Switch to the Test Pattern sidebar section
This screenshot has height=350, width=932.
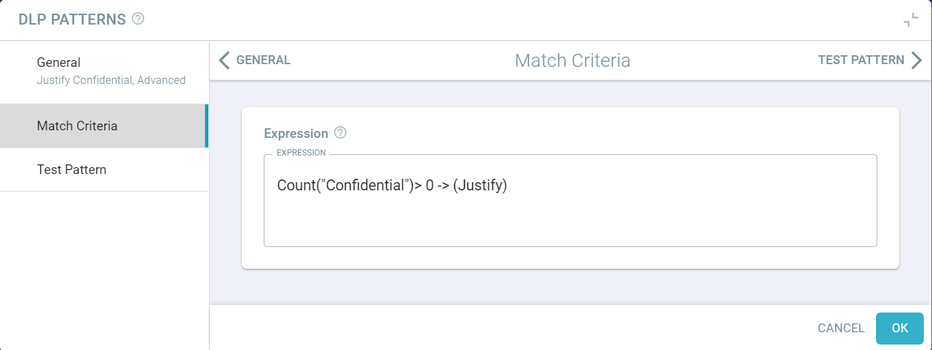click(x=104, y=169)
